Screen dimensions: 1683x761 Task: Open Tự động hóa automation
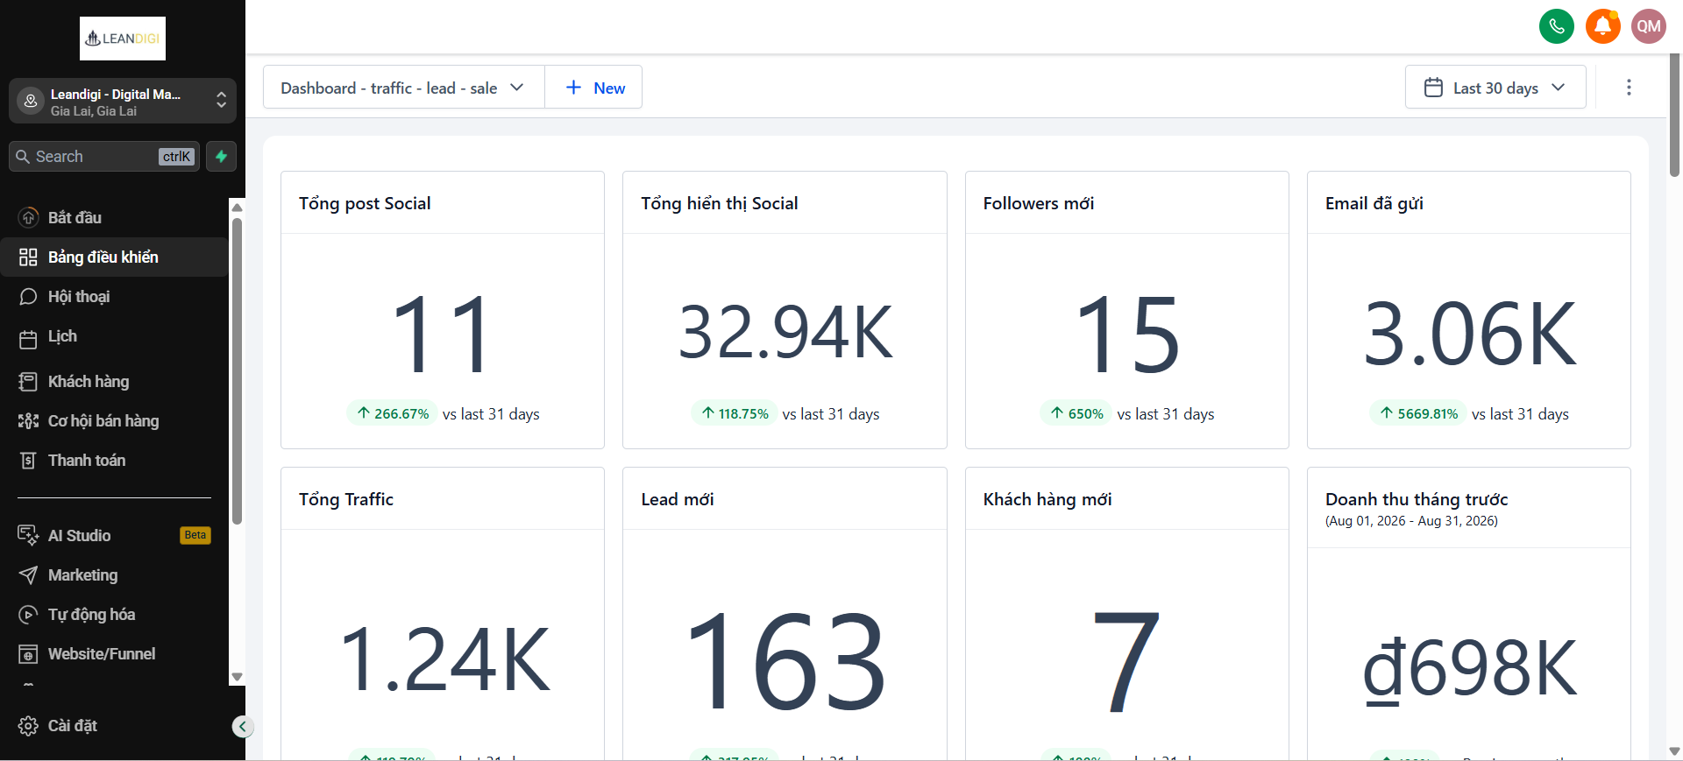114,614
